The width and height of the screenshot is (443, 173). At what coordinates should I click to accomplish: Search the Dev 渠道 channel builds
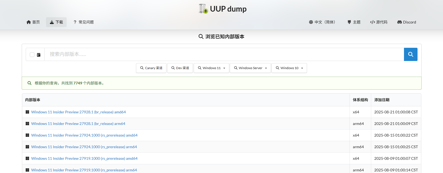click(x=180, y=68)
